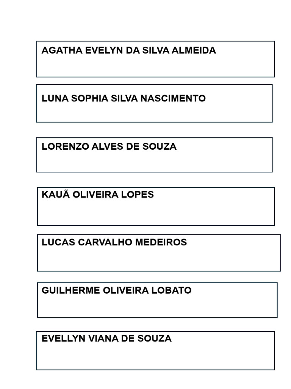
Task: Select the word MEDEIROS
Action: point(161,242)
